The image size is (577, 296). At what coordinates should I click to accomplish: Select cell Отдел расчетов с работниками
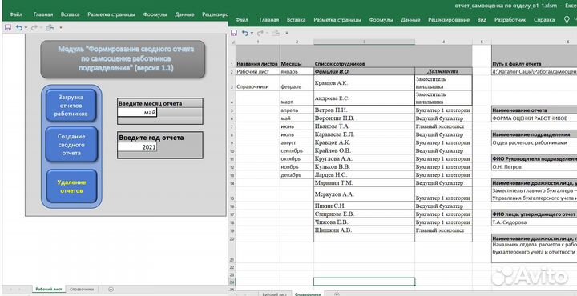535,142
